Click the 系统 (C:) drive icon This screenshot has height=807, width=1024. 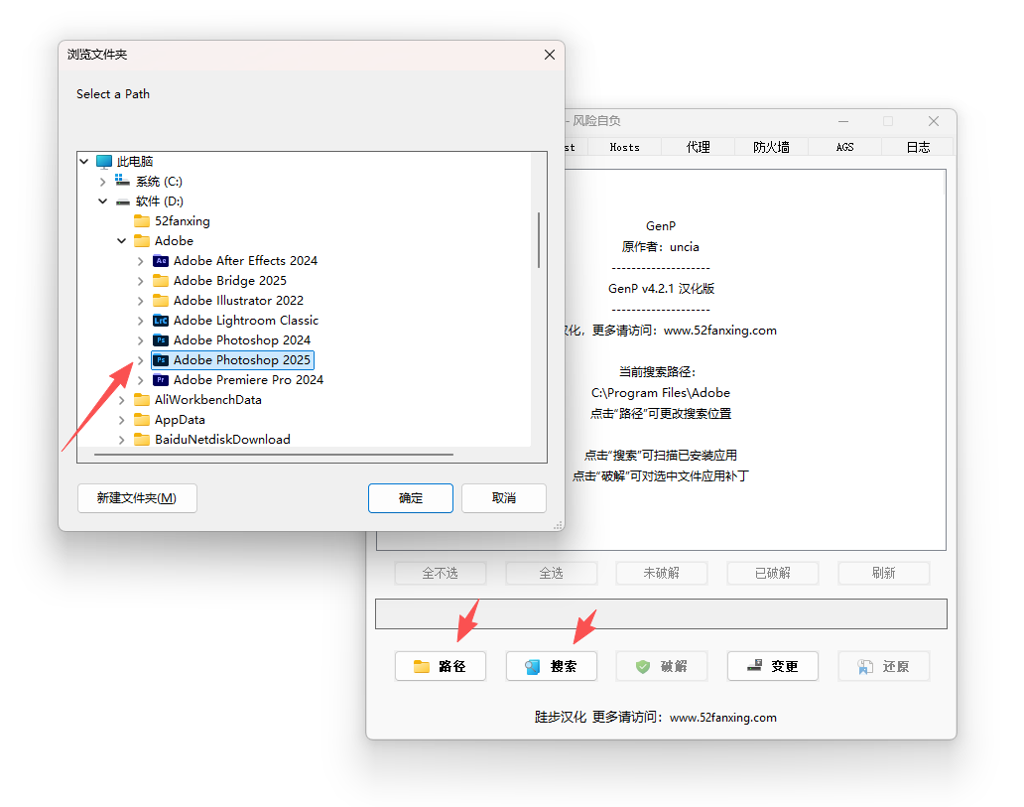point(122,181)
